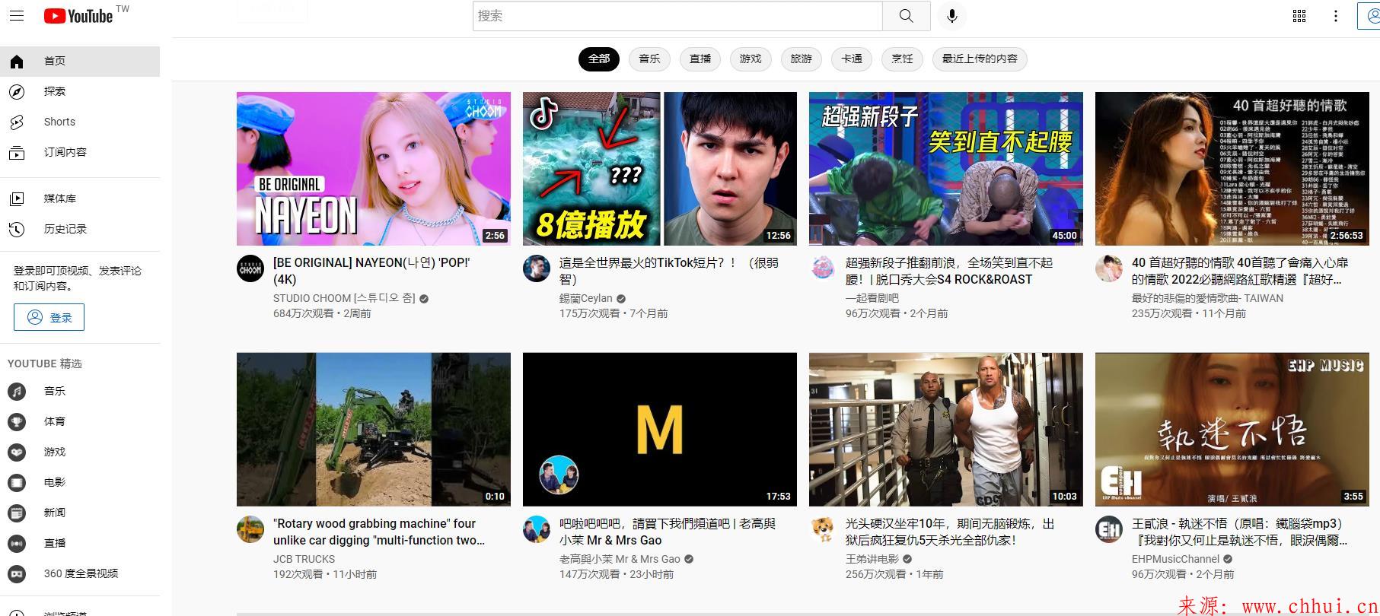
Task: Open the hamburger guide menu
Action: (x=16, y=16)
